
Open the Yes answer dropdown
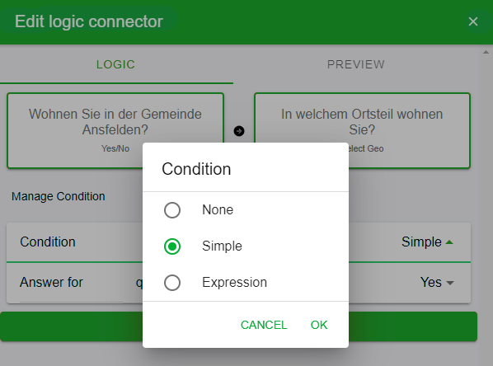[x=437, y=283]
